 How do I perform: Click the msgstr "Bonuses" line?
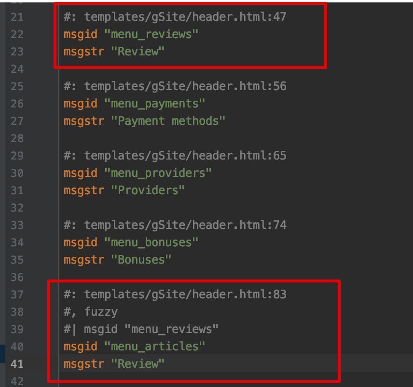pyautogui.click(x=117, y=260)
